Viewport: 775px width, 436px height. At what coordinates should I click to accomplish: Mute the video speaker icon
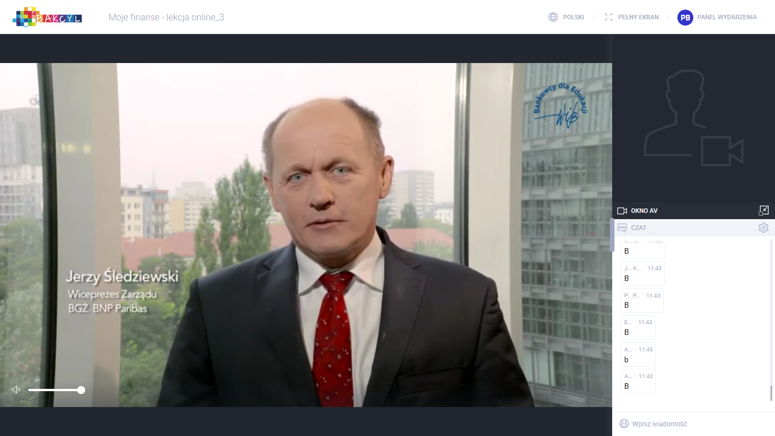tap(16, 389)
